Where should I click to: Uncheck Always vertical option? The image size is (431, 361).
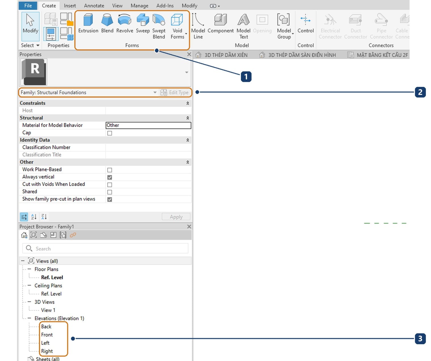(x=110, y=177)
